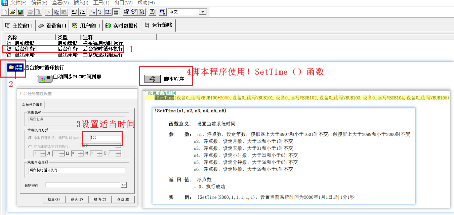Select the 启动策略 row
This screenshot has width=454, height=215.
[x=65, y=43]
